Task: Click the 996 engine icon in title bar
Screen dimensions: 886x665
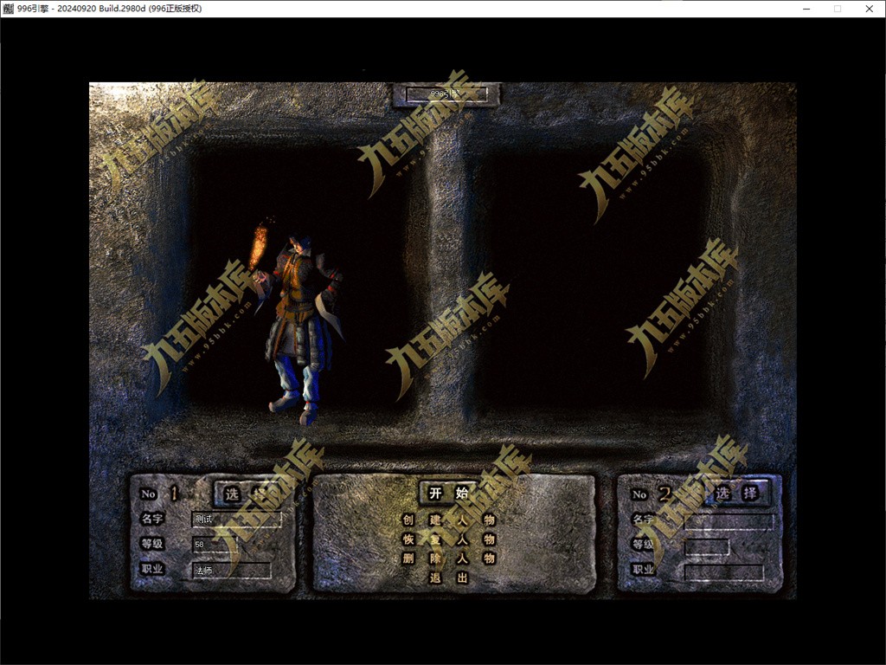Action: (x=9, y=9)
